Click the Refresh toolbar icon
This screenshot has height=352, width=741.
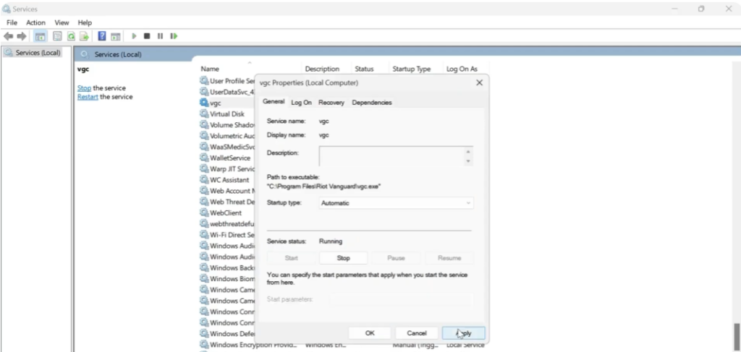[72, 35]
